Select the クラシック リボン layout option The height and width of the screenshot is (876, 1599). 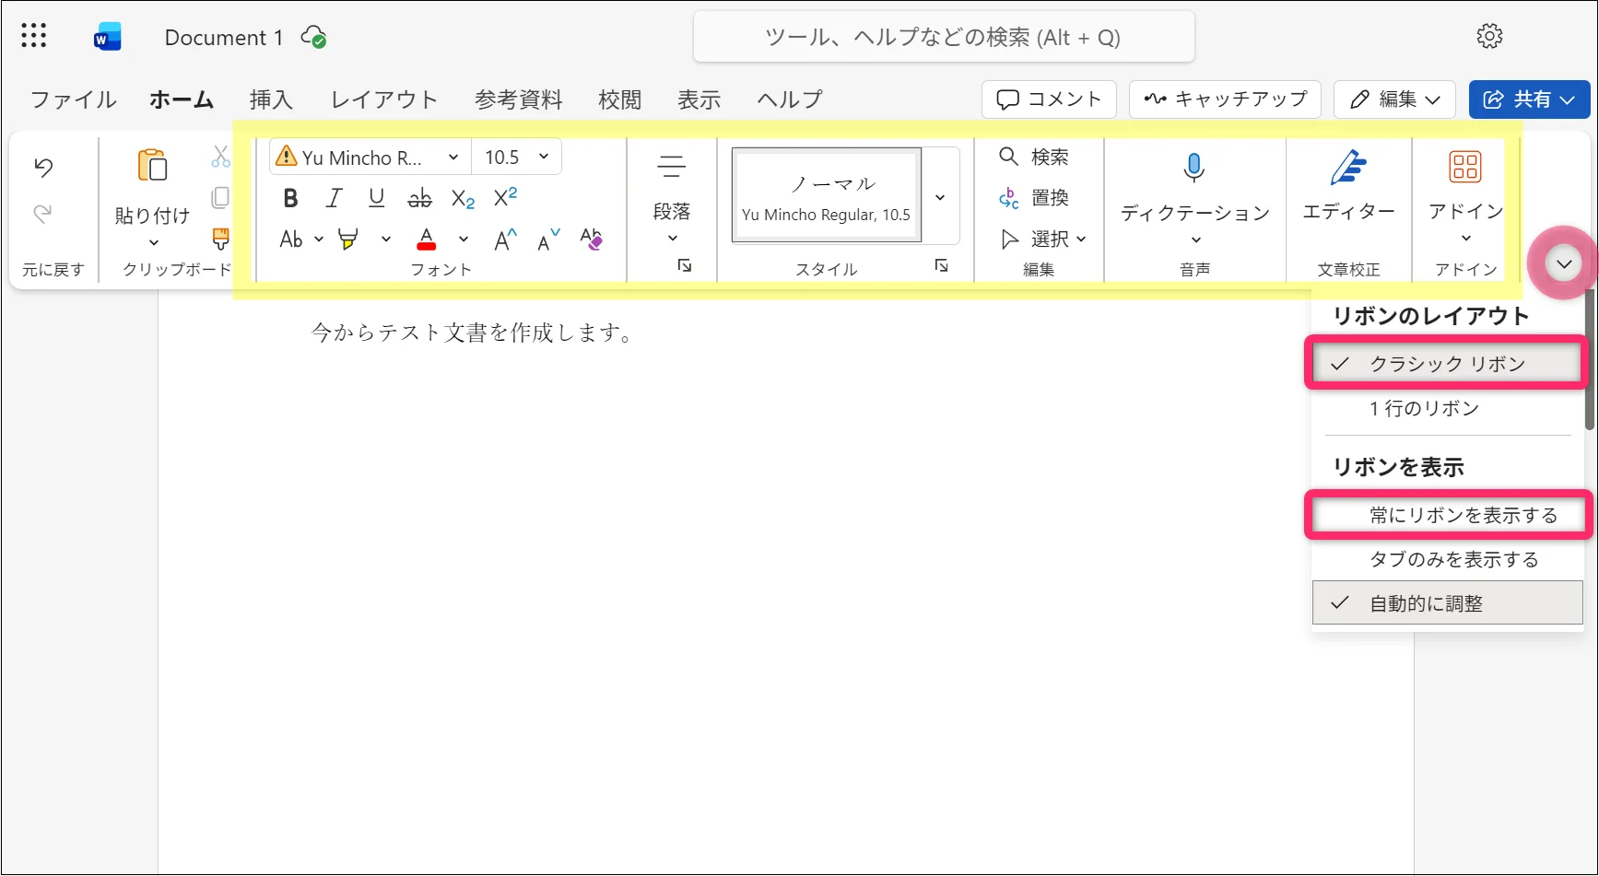click(1446, 364)
